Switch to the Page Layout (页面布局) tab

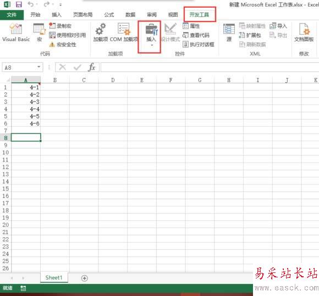pyautogui.click(x=82, y=15)
